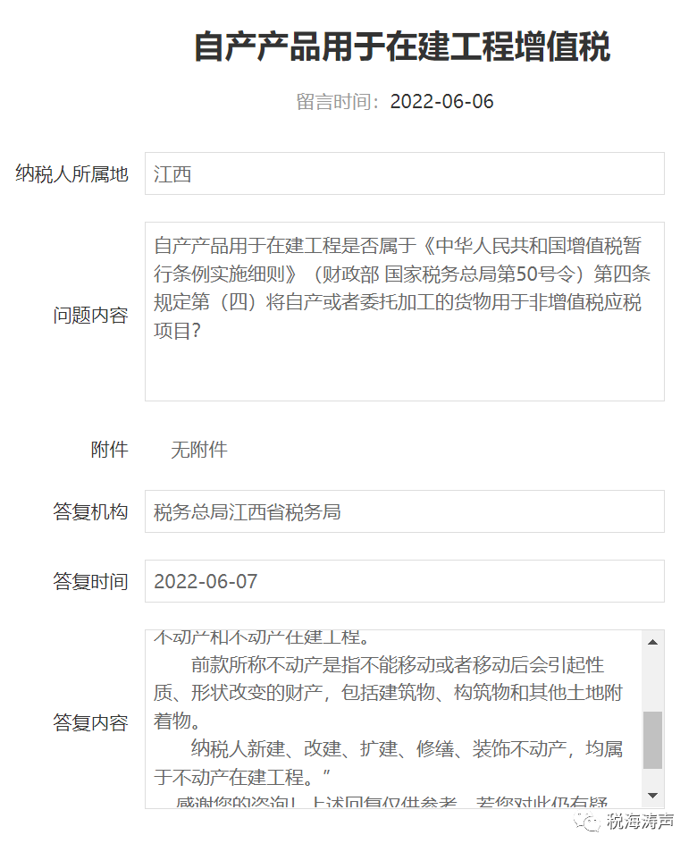Screen dimensions: 697x852
Task: Click the scroll-down arrow in reply content box
Action: pos(652,796)
